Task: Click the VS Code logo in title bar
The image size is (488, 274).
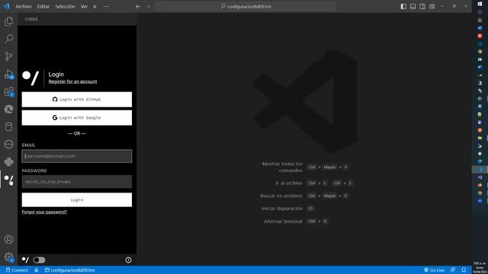Action: pyautogui.click(x=6, y=6)
